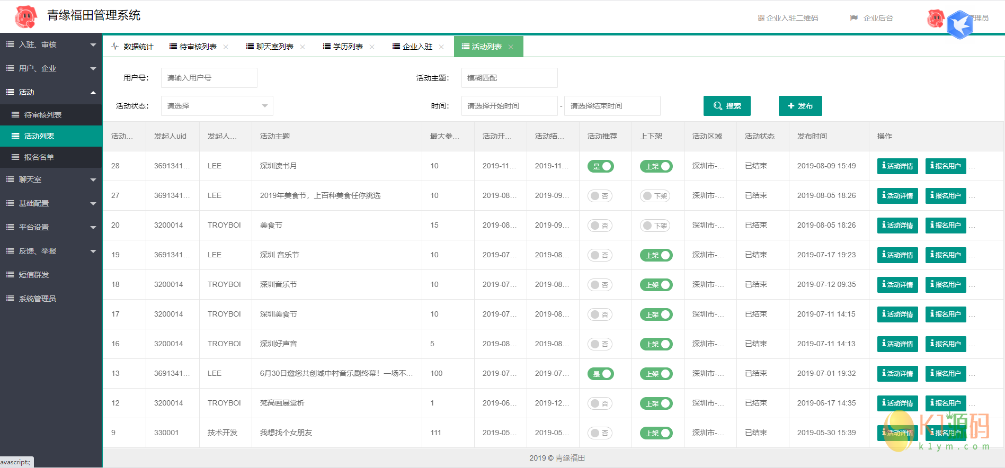This screenshot has height=468, width=1005.
Task: Collapse the 活动 sidebar menu section
Action: click(51, 93)
